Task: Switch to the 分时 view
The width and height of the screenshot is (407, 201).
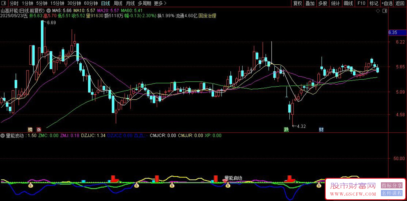Action: pyautogui.click(x=14, y=3)
